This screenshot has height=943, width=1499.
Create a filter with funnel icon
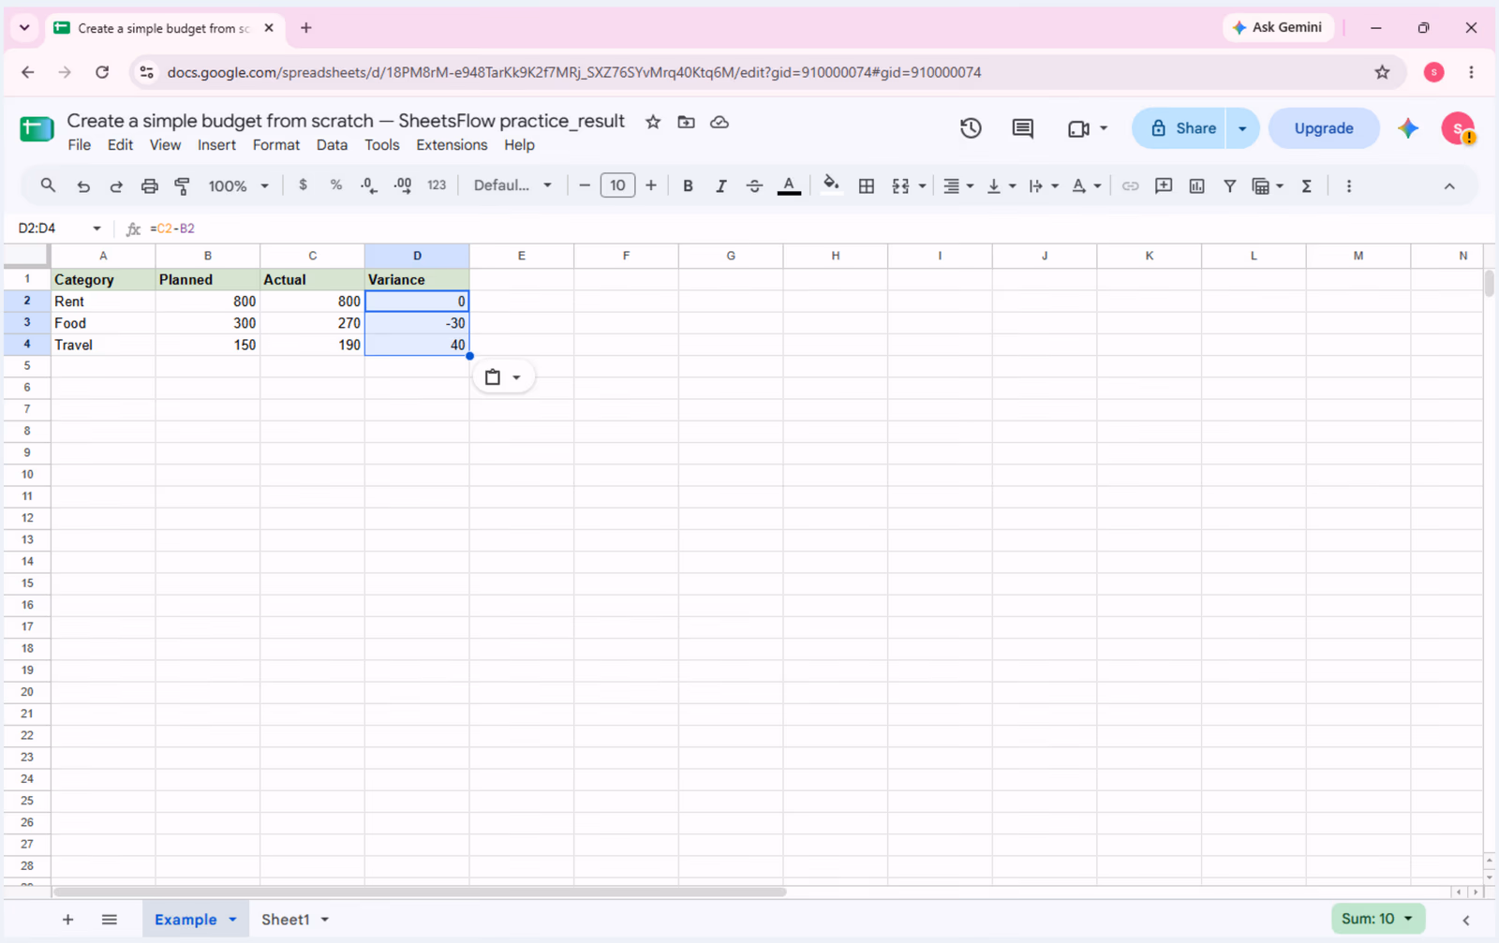(x=1229, y=186)
